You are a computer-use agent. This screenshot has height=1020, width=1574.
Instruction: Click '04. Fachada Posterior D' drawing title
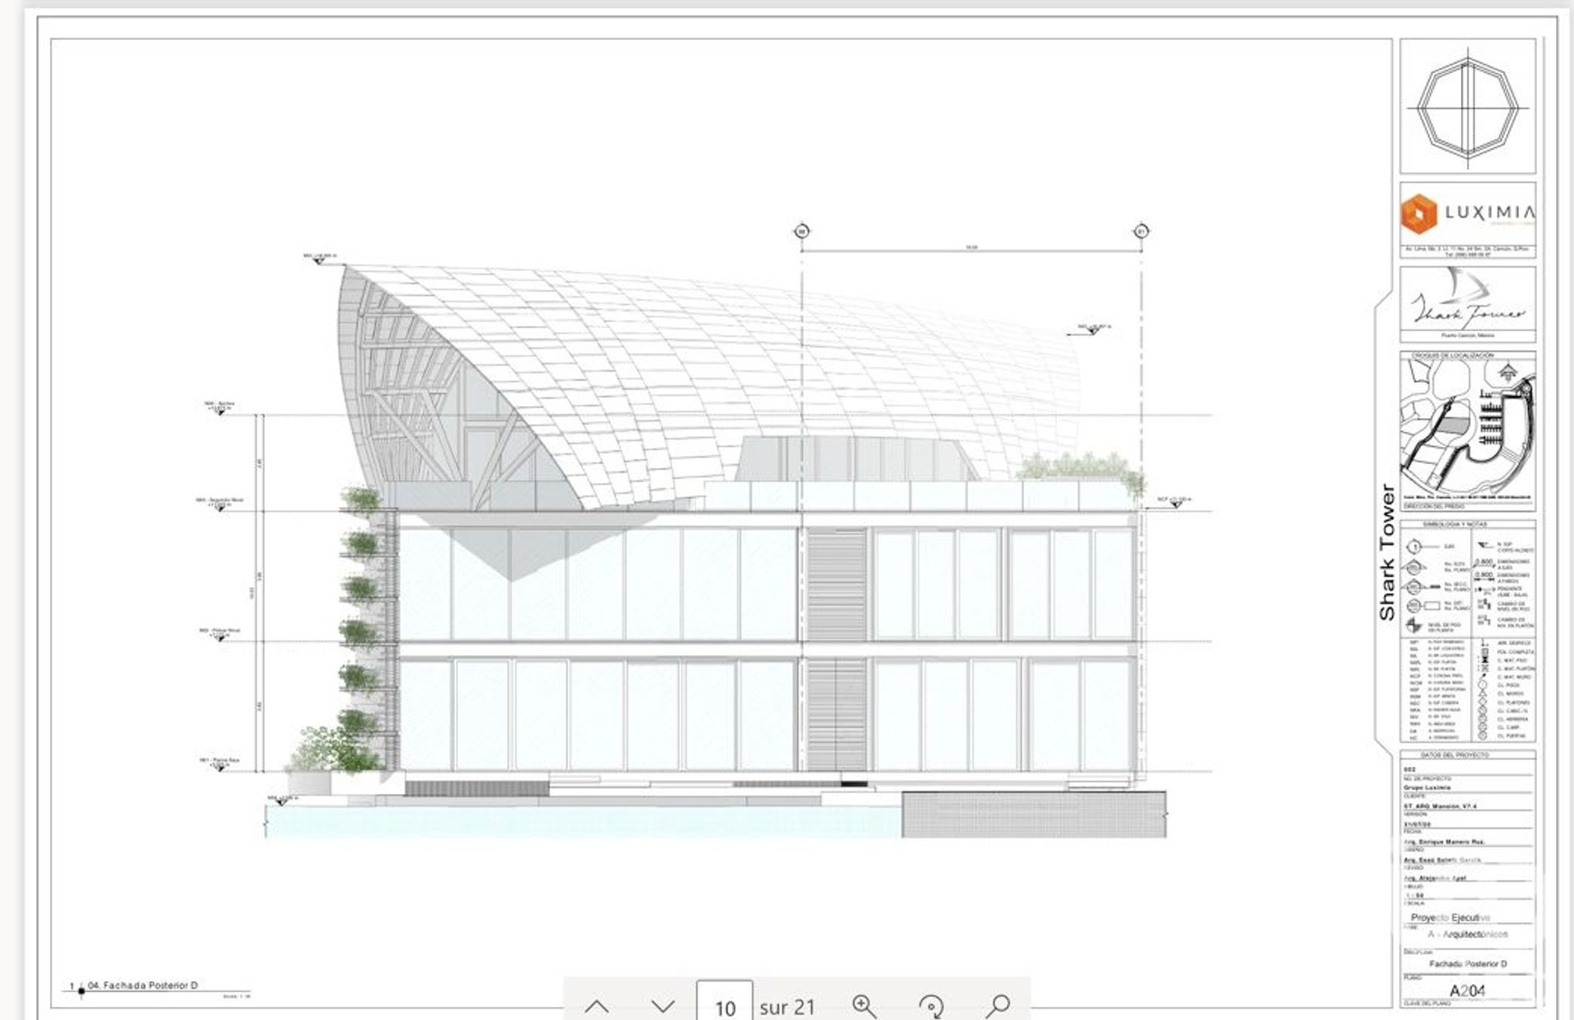tap(143, 985)
